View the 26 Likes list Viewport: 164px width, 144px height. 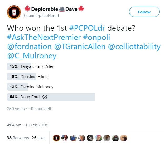pyautogui.click(x=39, y=138)
